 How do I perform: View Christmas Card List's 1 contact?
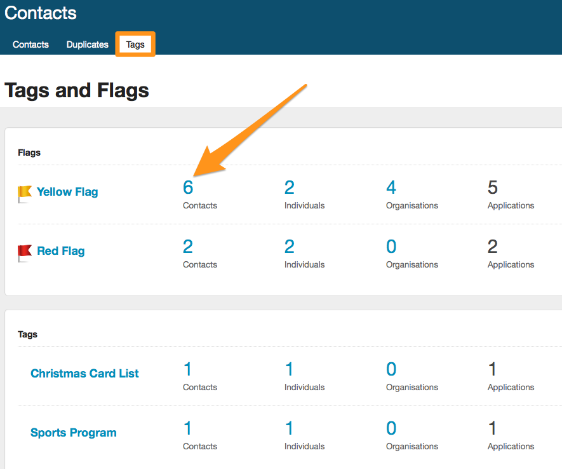188,369
